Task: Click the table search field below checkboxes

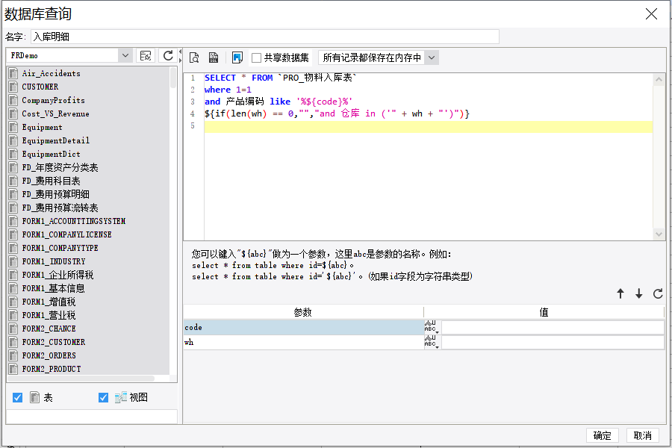Action: [92, 417]
